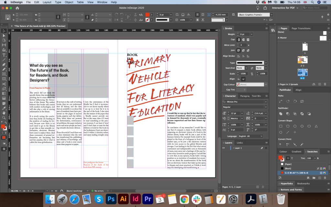Image resolution: width=331 pixels, height=207 pixels.
Task: Choose the Hand tool
Action: (x=4, y=113)
